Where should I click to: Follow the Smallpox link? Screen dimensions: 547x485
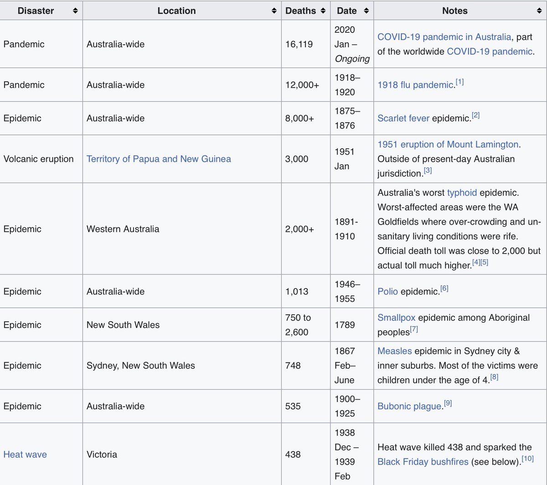click(397, 318)
